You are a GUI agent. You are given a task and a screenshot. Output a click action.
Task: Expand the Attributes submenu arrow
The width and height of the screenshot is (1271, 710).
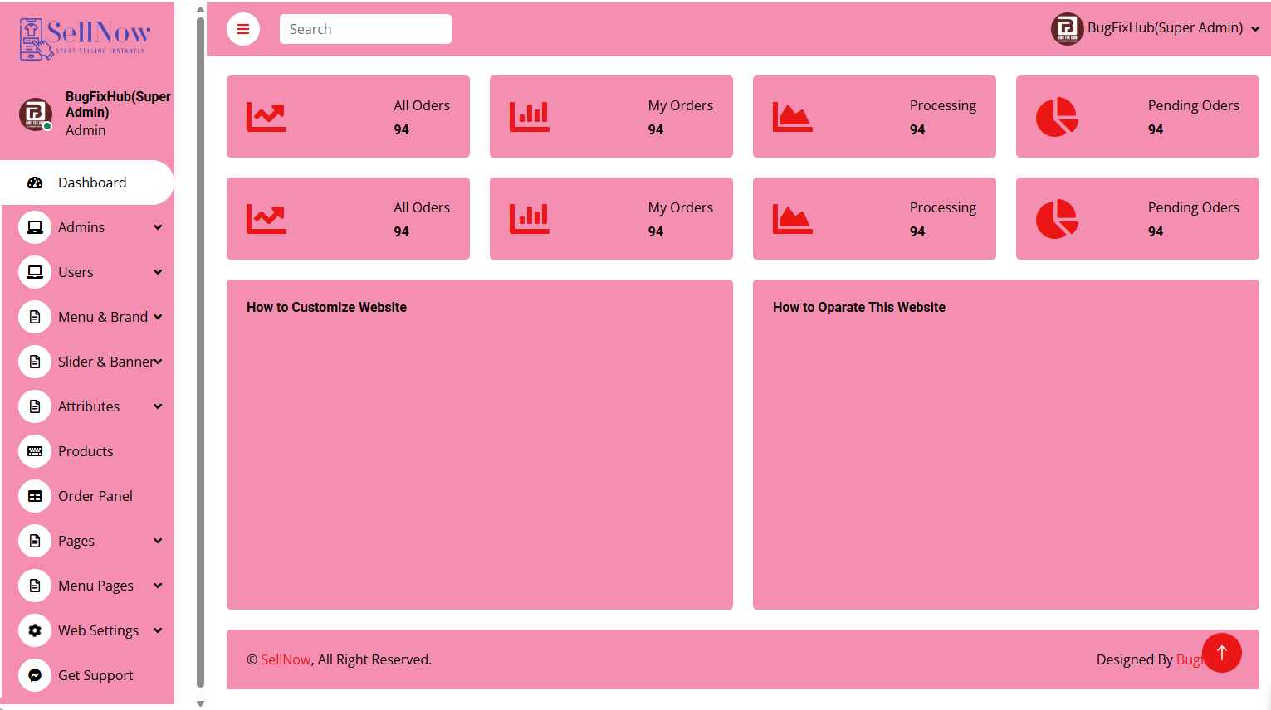tap(158, 406)
